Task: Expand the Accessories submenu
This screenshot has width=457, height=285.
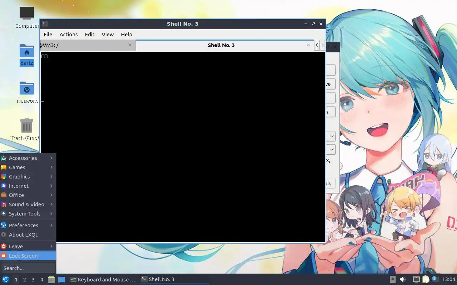Action: (x=28, y=158)
